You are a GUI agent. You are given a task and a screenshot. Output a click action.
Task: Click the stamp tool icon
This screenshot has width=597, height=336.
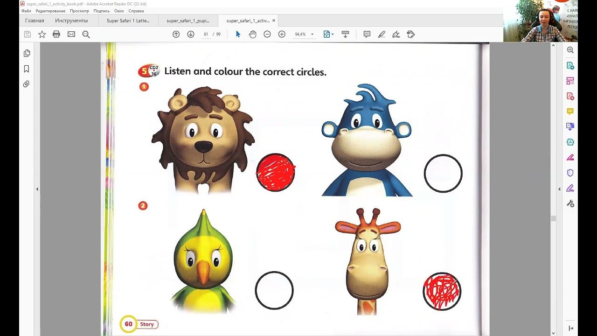coord(410,34)
